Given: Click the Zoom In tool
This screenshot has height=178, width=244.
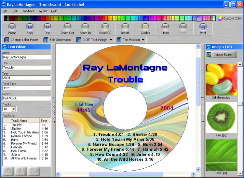Looking at the screenshot, I should tap(85, 28).
